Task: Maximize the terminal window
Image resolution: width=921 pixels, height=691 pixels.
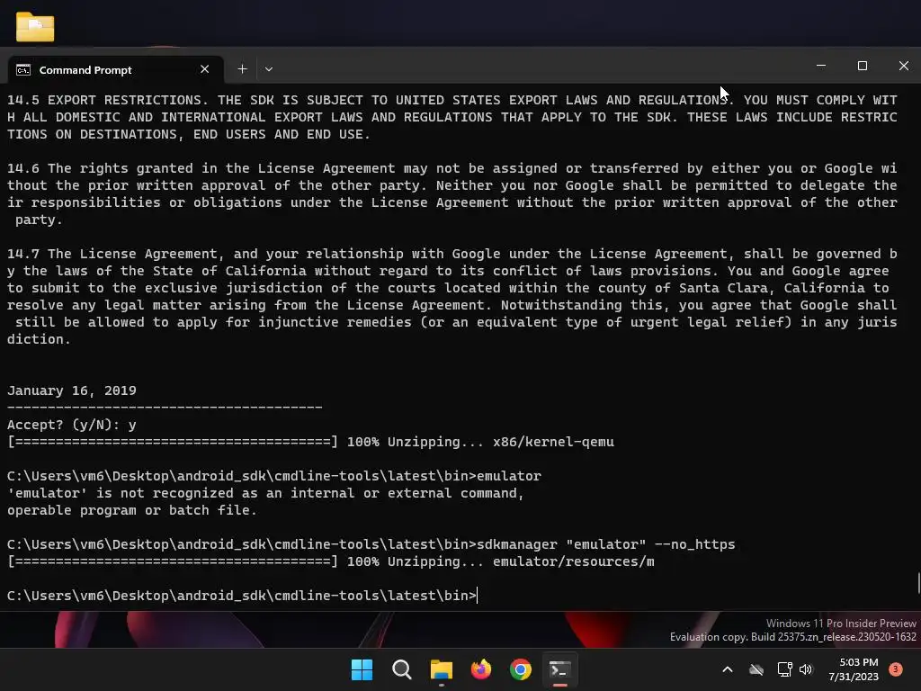Action: pos(863,66)
